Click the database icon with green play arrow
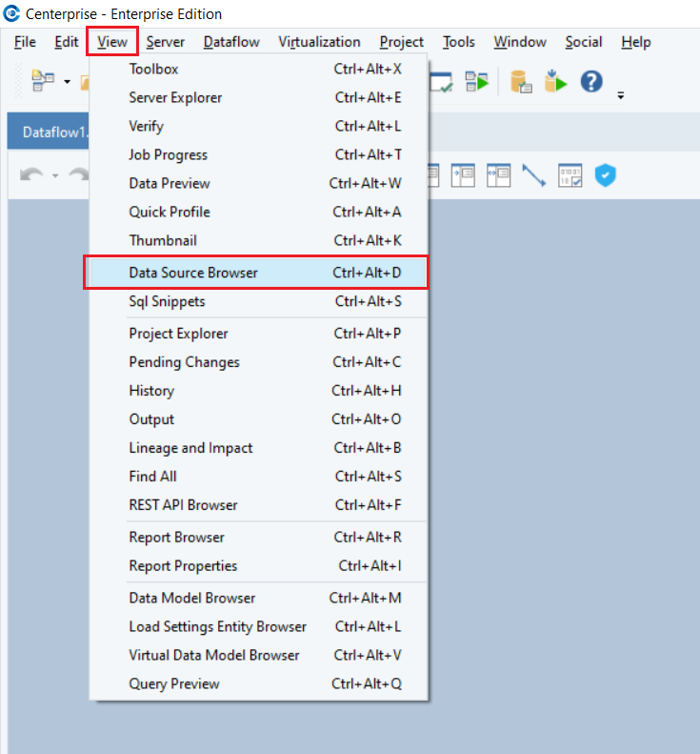Screen dimensions: 700x754 click(555, 81)
